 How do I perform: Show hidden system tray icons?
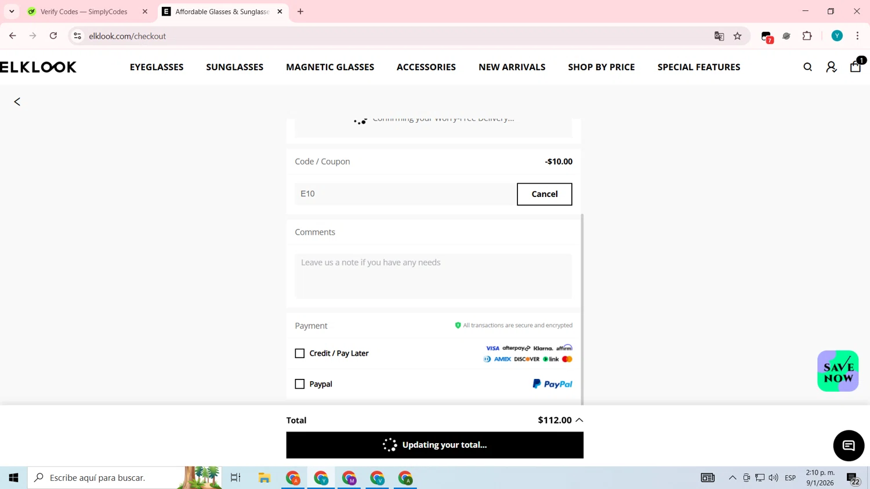point(733,478)
